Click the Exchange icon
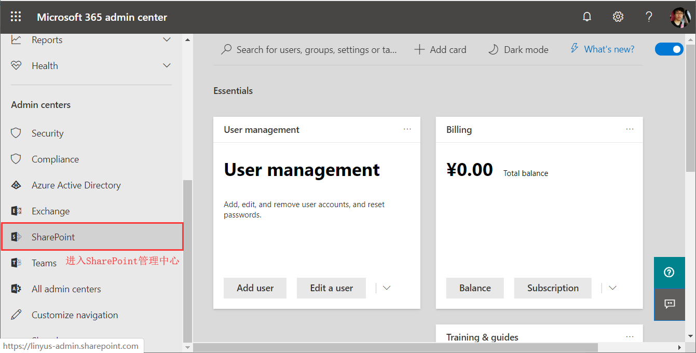Viewport: 696px width, 353px height. [16, 211]
